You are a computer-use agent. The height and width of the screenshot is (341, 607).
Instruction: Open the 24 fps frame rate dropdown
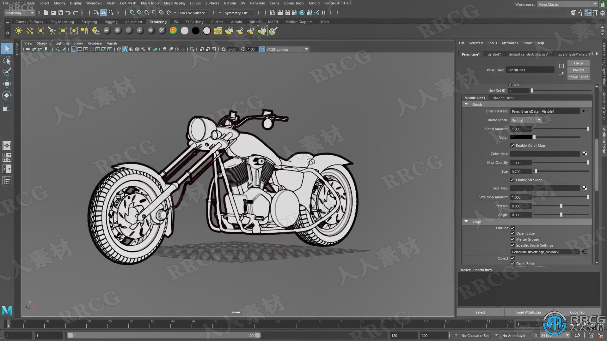point(555,336)
